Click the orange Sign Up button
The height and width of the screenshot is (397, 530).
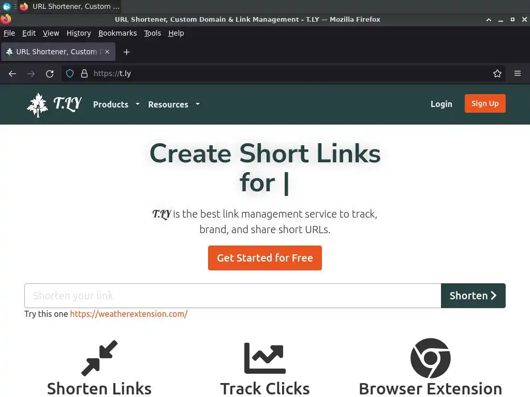click(485, 103)
